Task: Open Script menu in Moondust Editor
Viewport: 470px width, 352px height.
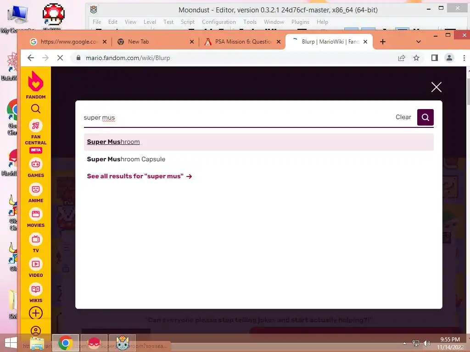Action: 188,22
